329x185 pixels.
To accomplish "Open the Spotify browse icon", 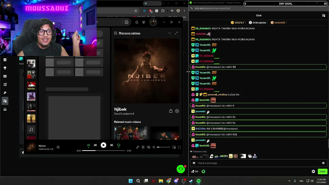I will (x=126, y=22).
